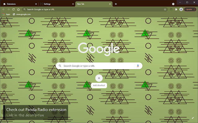Reload the current page
The image size is (198, 123).
(x=13, y=10)
